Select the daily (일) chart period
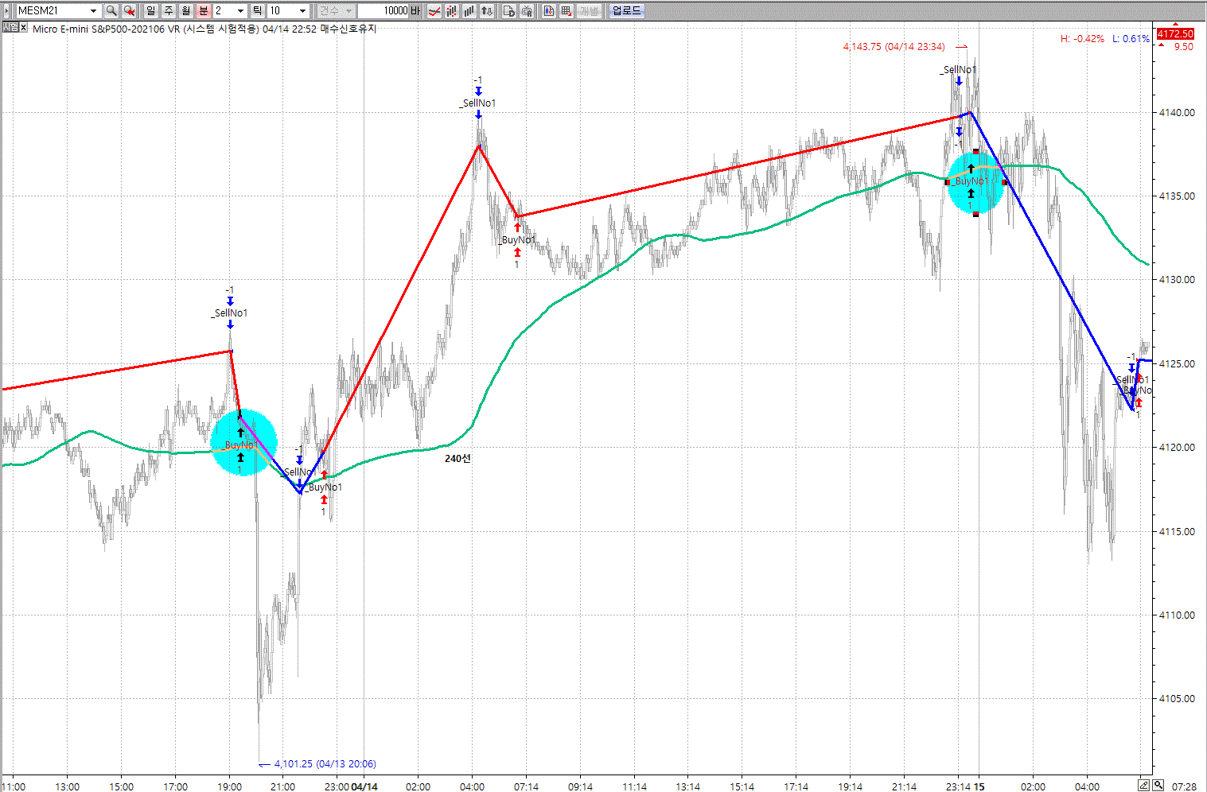Screen dimensions: 1207x792 pos(151,11)
